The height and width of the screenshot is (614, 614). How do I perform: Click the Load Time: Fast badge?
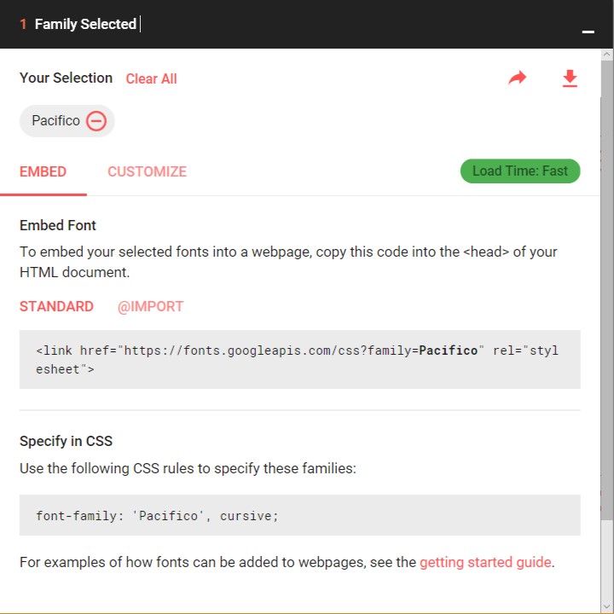519,171
